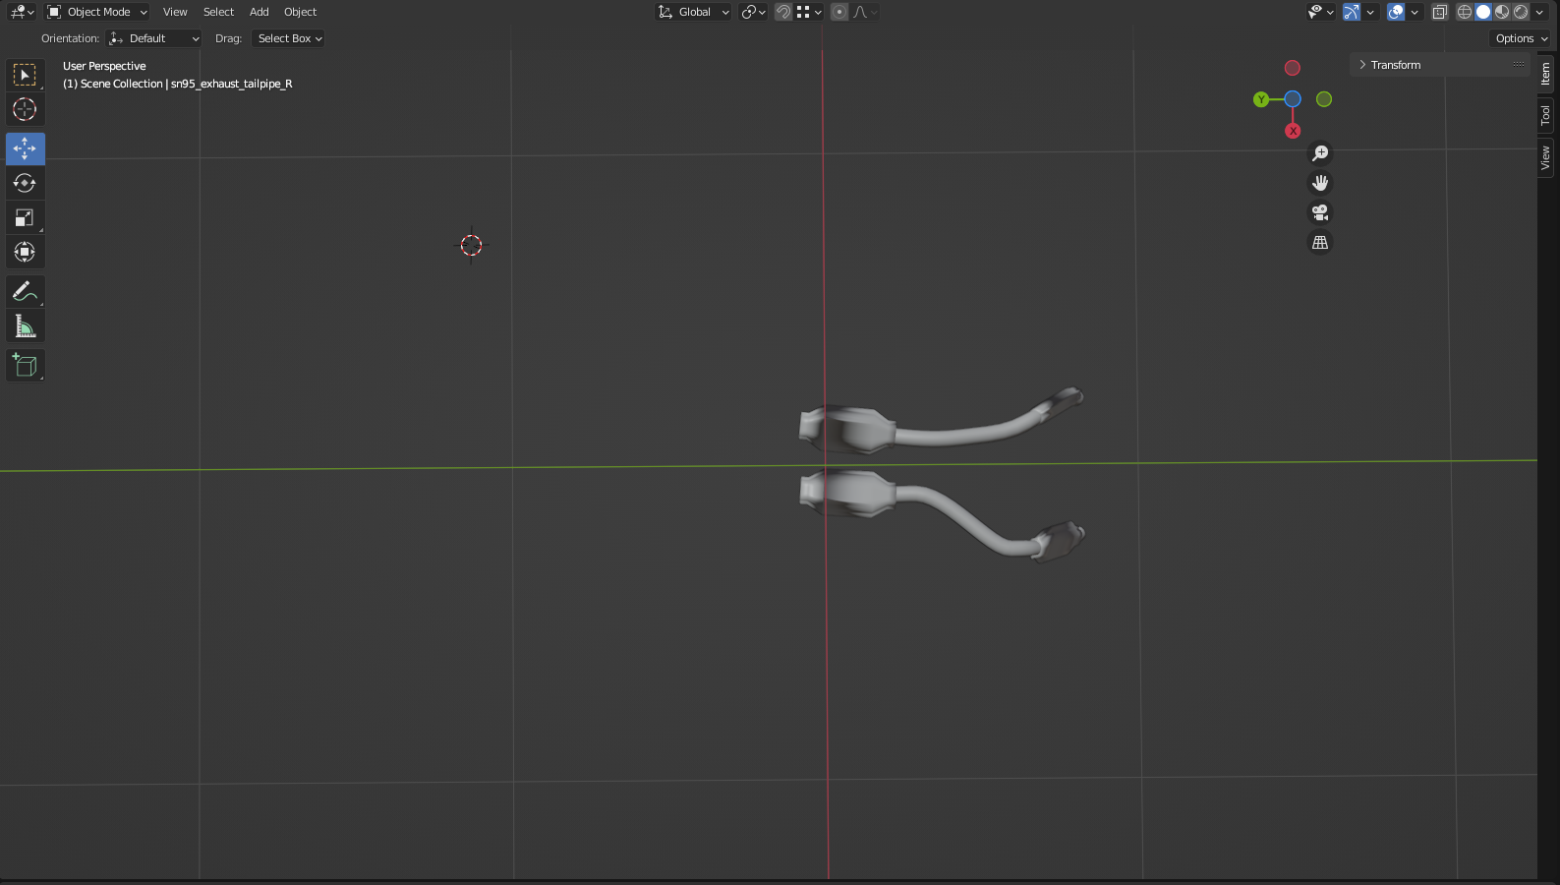Viewport: 1560px width, 885px height.
Task: Click the sn95_exhaust_tailpipe_R object name text
Action: point(232,84)
